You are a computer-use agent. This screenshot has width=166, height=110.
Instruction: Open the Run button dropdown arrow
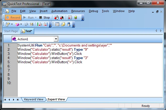pos(36,18)
